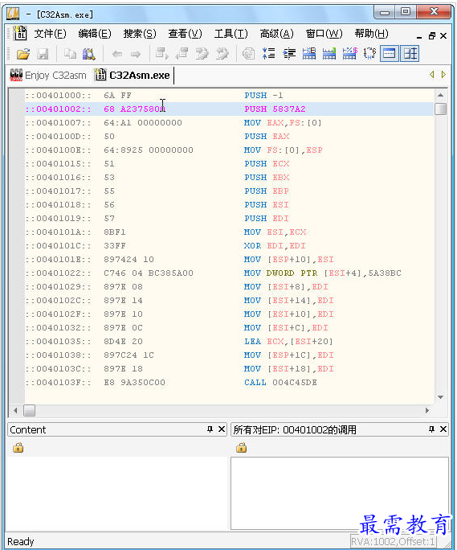Screen dimensions: 457x550
Task: Select the PUSH EAX instruction line
Action: click(229, 137)
